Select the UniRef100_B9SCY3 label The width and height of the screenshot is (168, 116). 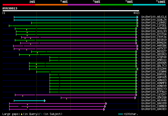point(154,89)
